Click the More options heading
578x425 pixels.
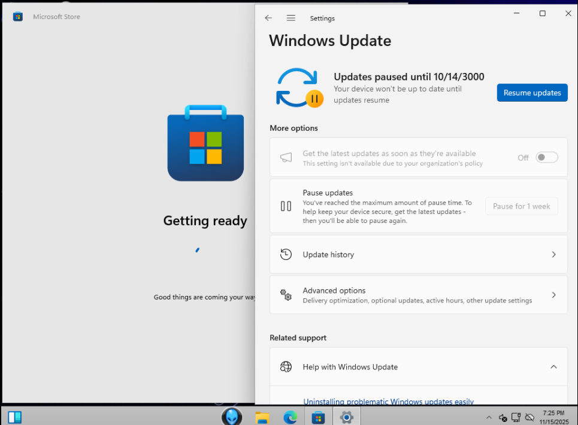pyautogui.click(x=293, y=128)
